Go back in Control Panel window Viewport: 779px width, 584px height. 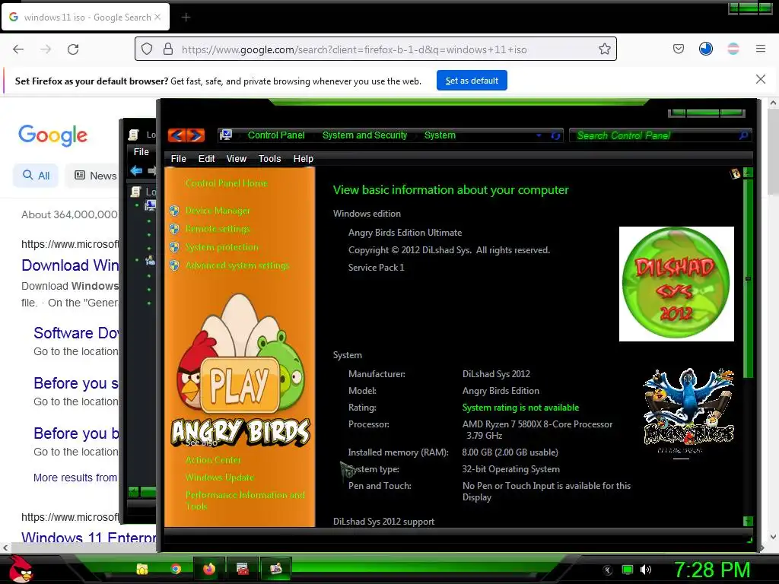176,135
